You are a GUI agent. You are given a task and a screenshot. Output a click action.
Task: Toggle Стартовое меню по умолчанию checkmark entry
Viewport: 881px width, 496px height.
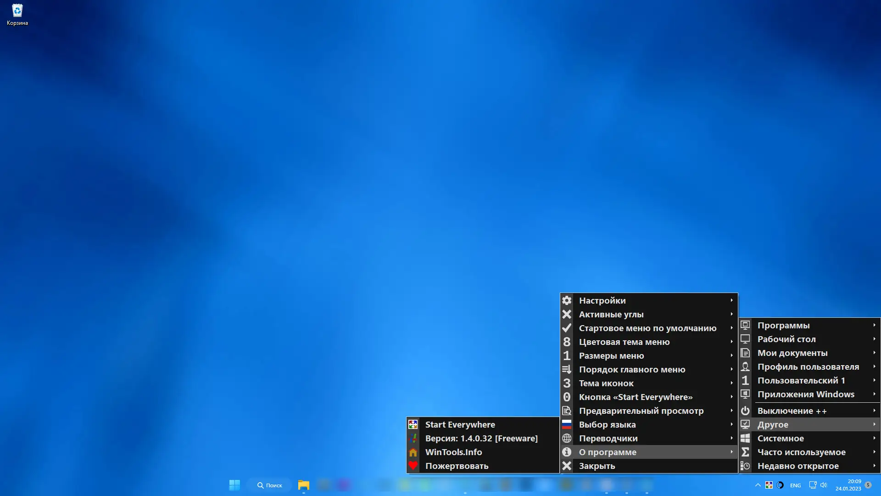tap(647, 328)
